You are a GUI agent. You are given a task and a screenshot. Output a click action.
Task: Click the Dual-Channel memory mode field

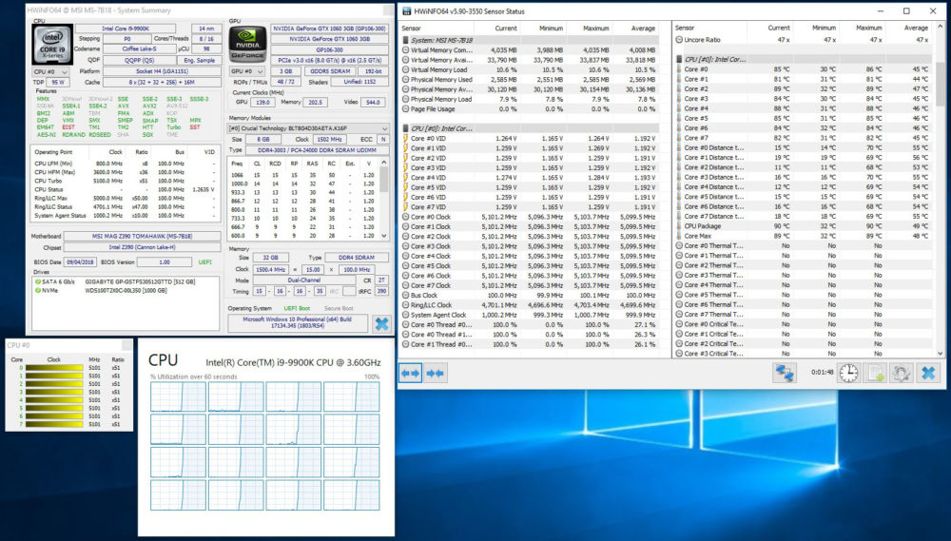point(304,280)
